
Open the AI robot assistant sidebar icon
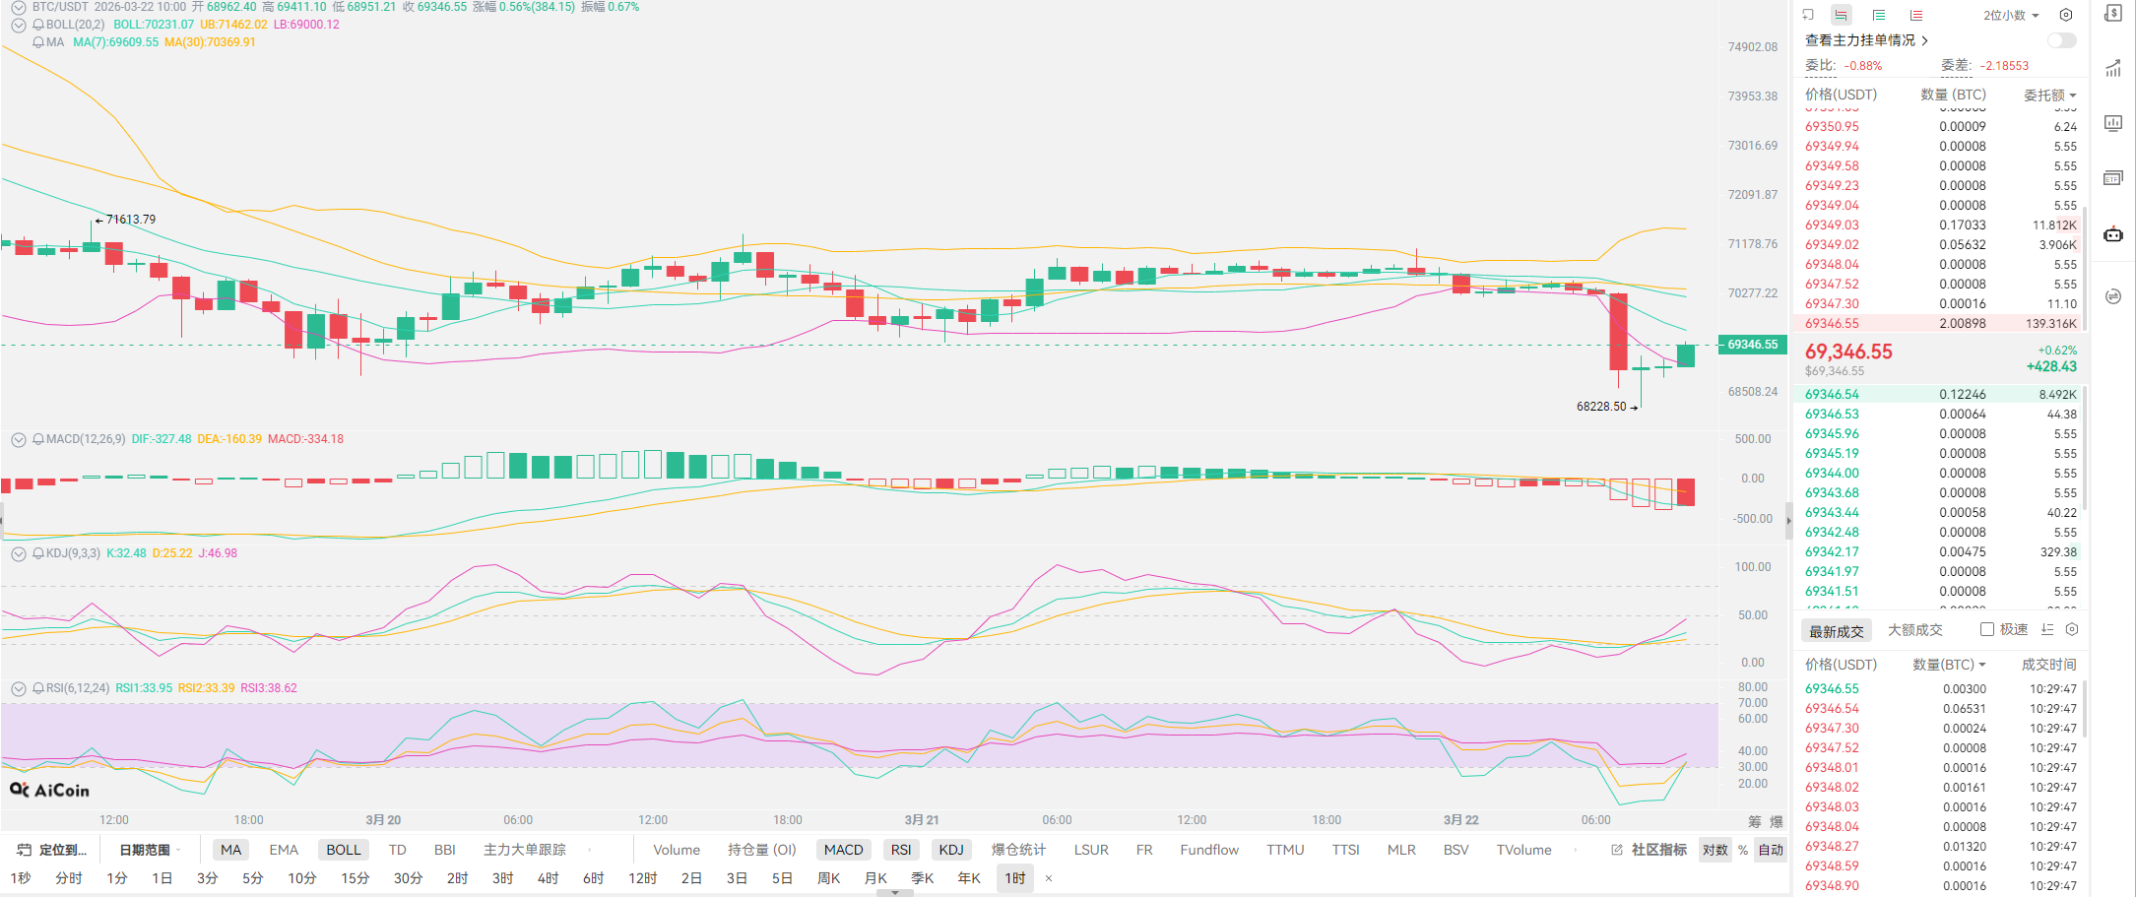[2112, 234]
